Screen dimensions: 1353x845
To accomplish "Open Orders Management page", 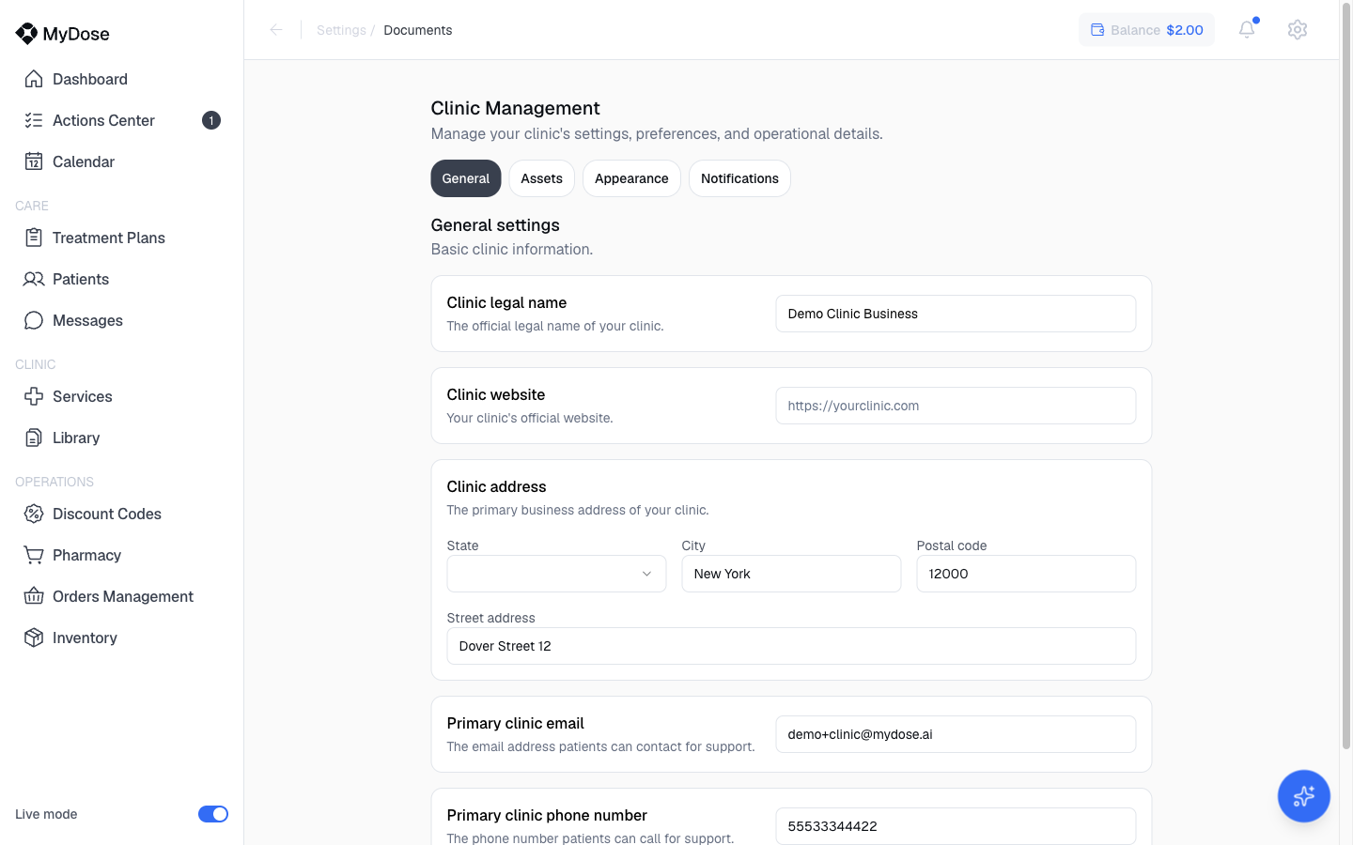I will coord(122,596).
